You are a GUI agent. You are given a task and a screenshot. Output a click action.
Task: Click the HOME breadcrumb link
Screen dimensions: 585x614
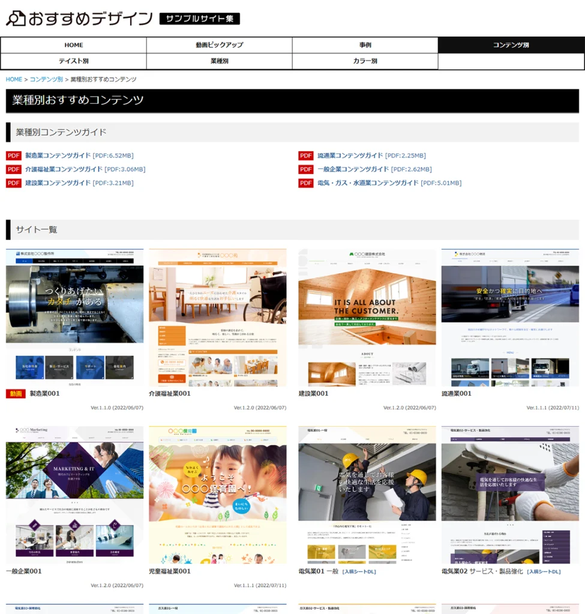(14, 79)
